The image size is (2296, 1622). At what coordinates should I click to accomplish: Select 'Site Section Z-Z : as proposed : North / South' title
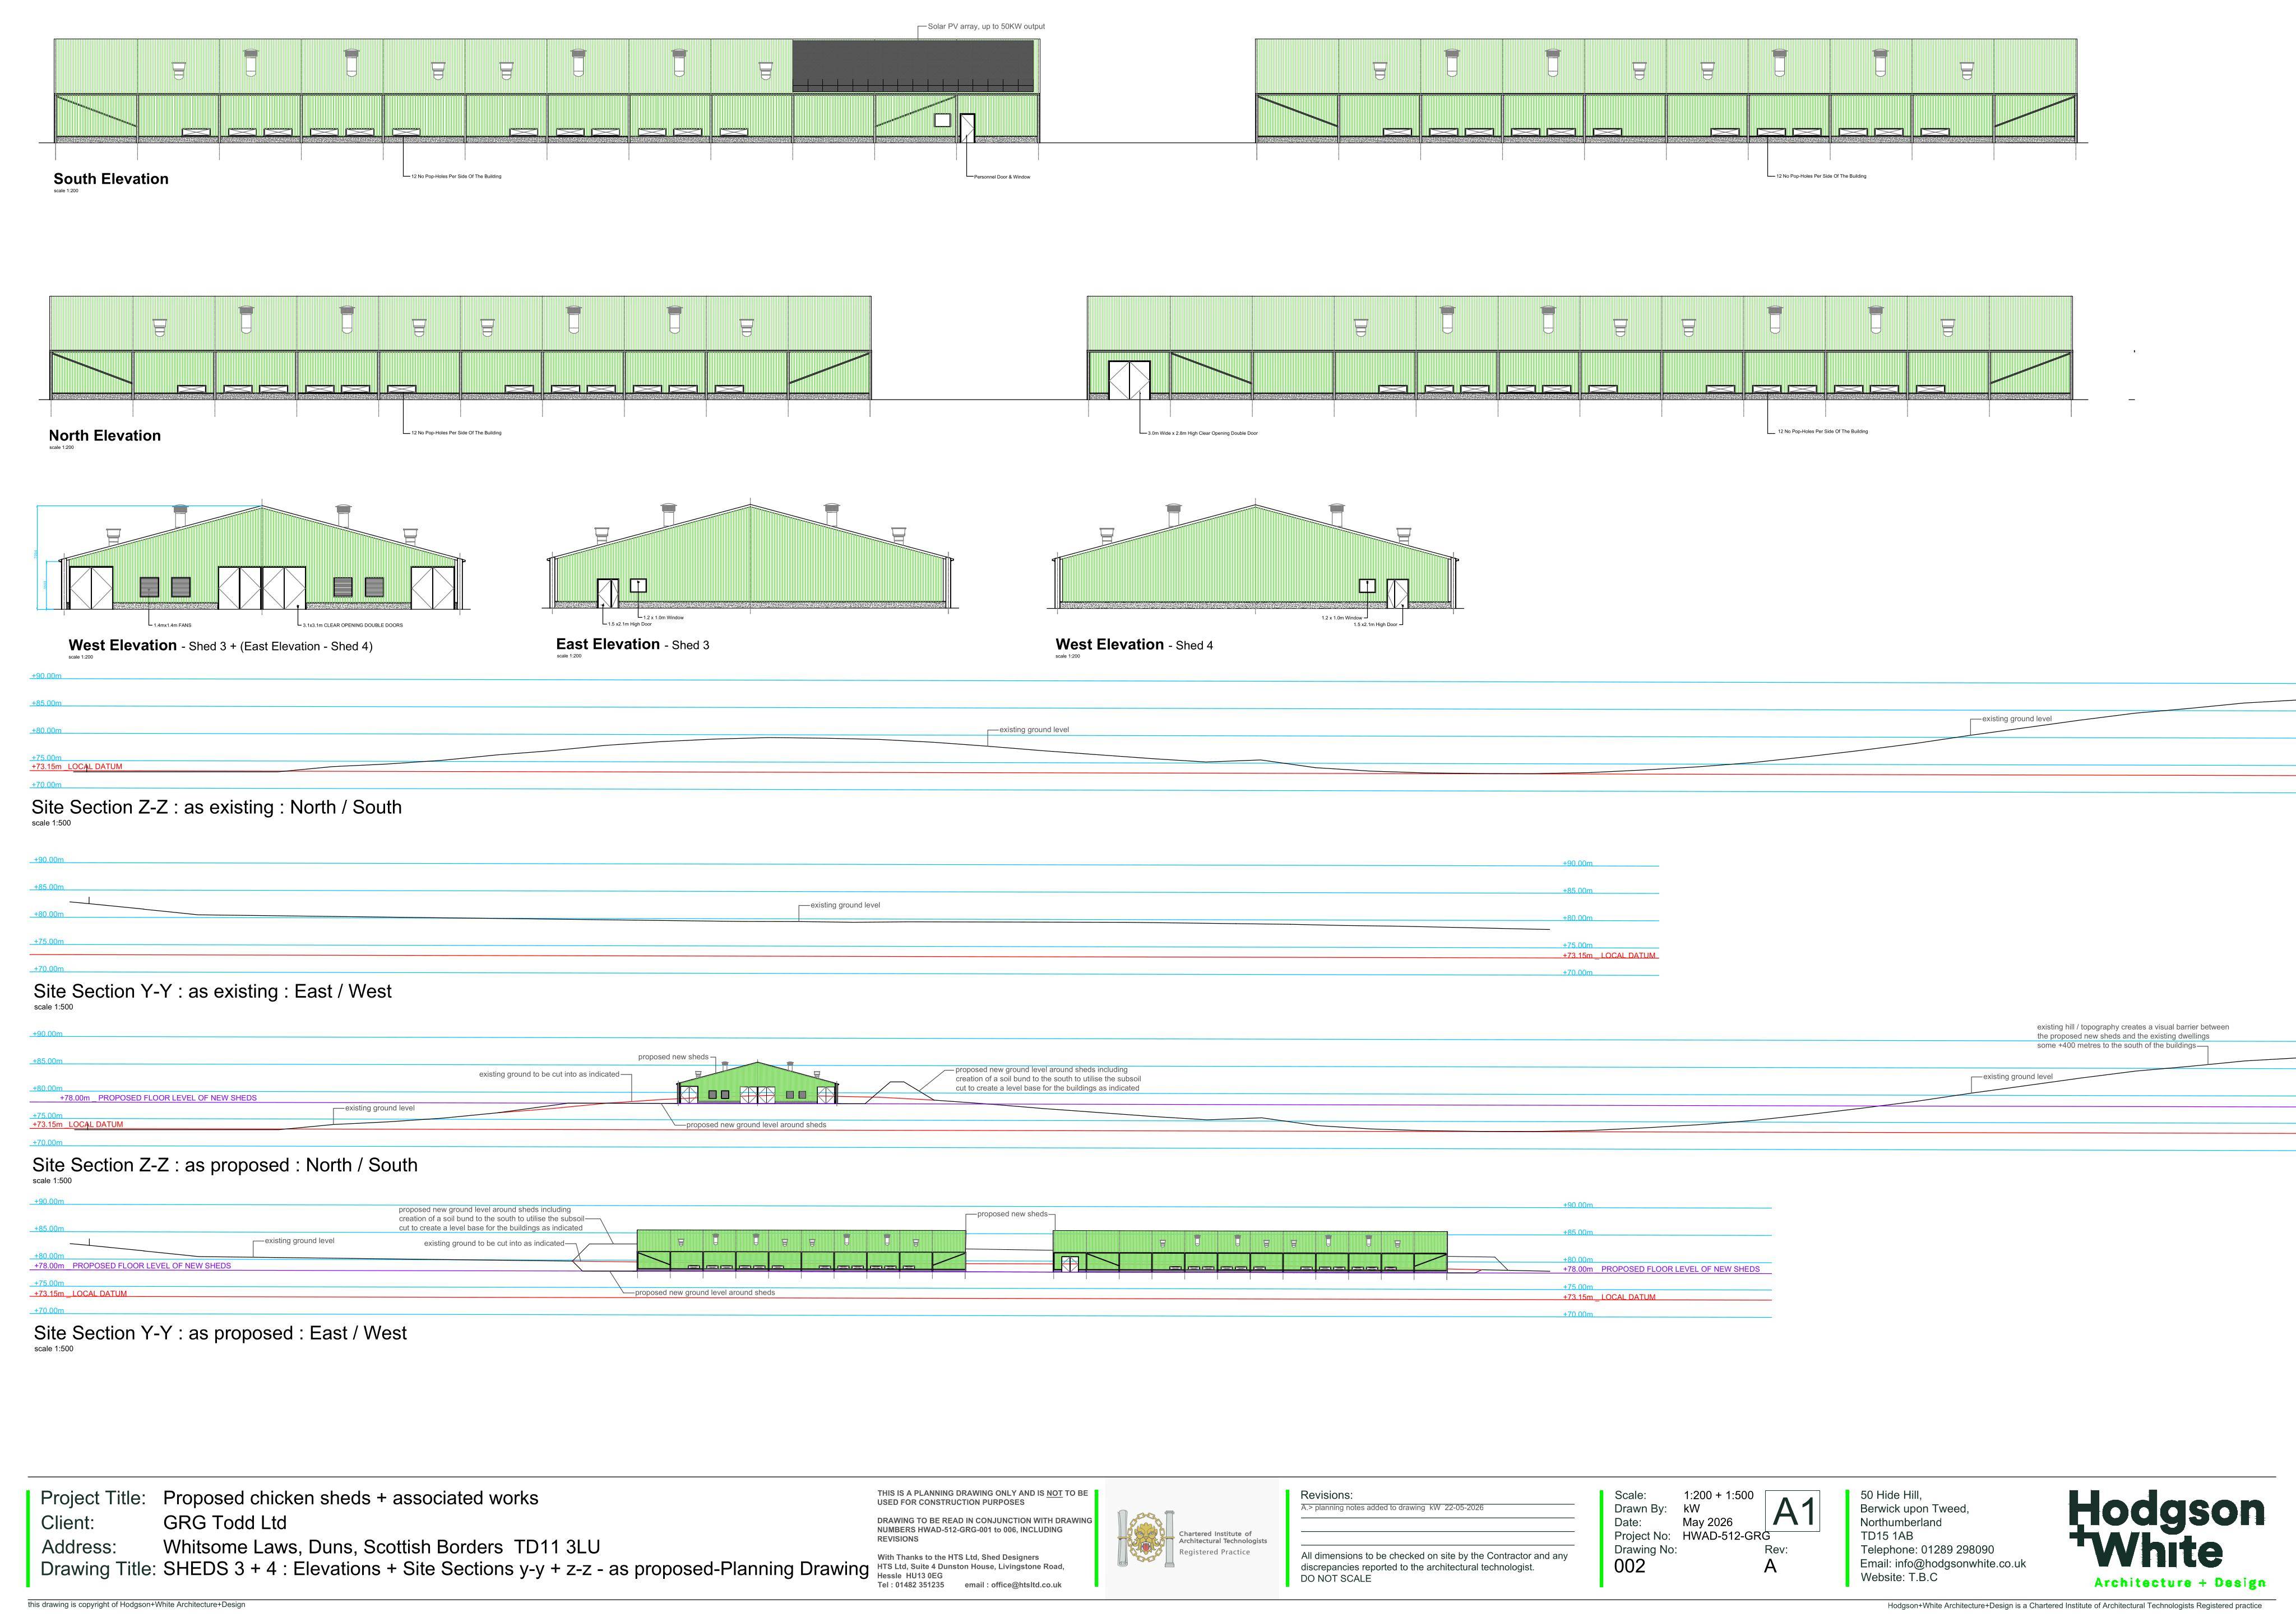pos(225,1165)
